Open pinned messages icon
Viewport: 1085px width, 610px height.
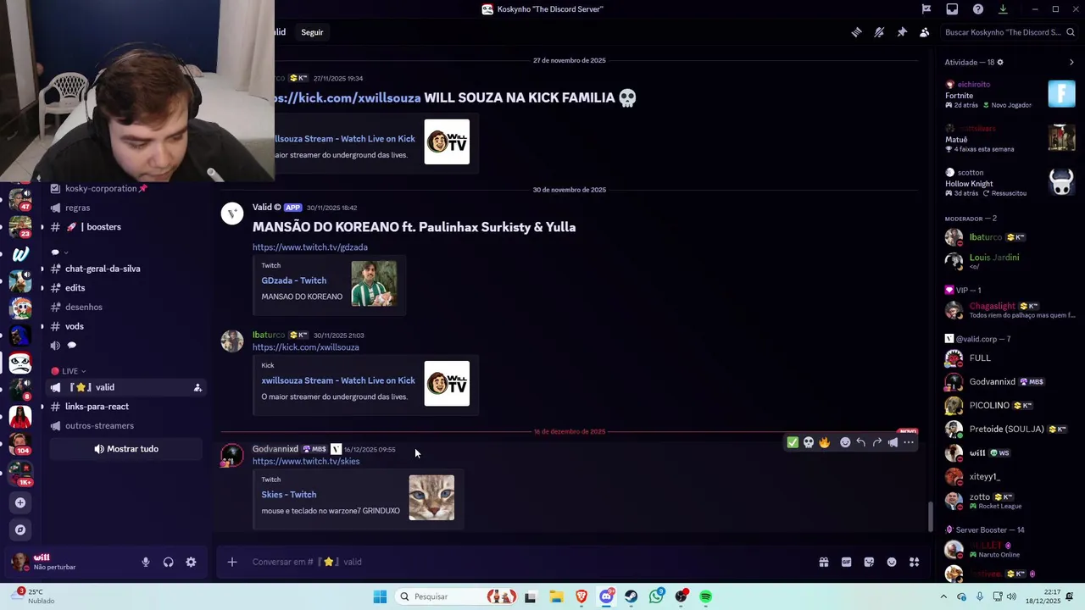(902, 32)
